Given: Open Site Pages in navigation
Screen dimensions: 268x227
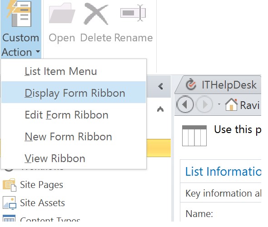Looking at the screenshot, I should [x=41, y=185].
